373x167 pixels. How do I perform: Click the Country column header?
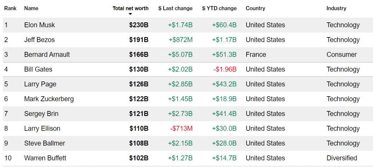(x=255, y=8)
